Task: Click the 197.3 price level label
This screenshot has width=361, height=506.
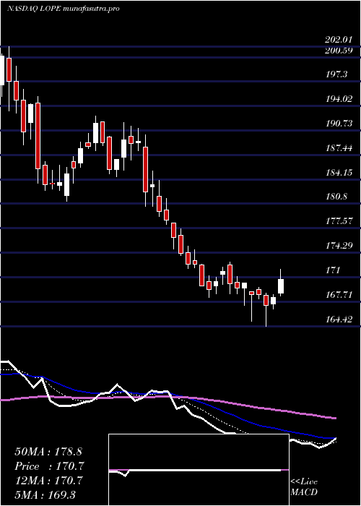Action: pos(336,74)
